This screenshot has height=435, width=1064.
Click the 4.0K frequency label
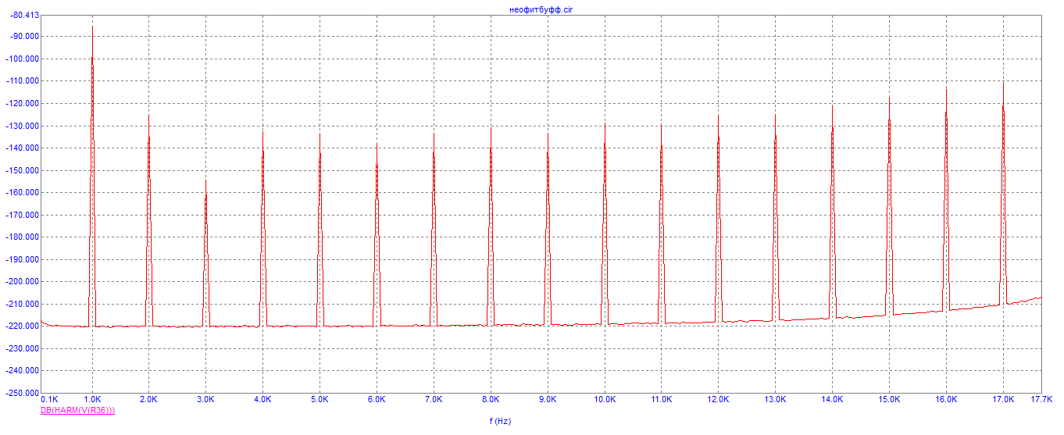pyautogui.click(x=262, y=399)
